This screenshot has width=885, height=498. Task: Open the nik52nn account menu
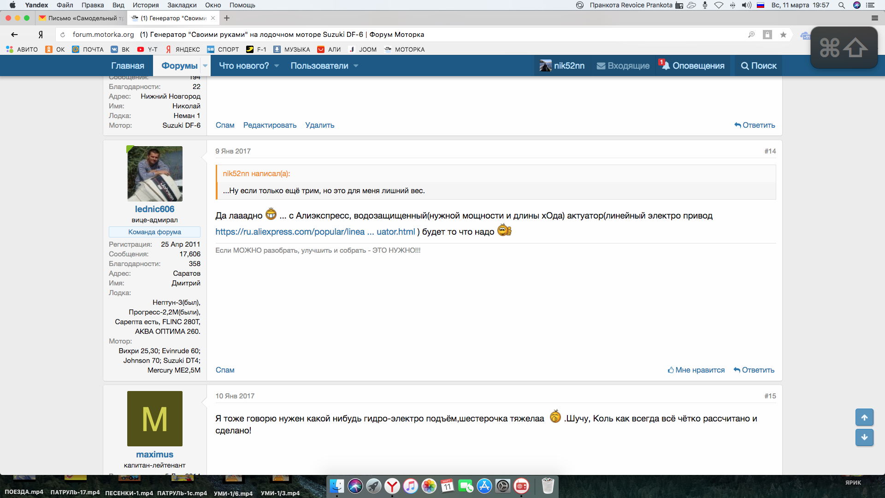click(x=562, y=66)
